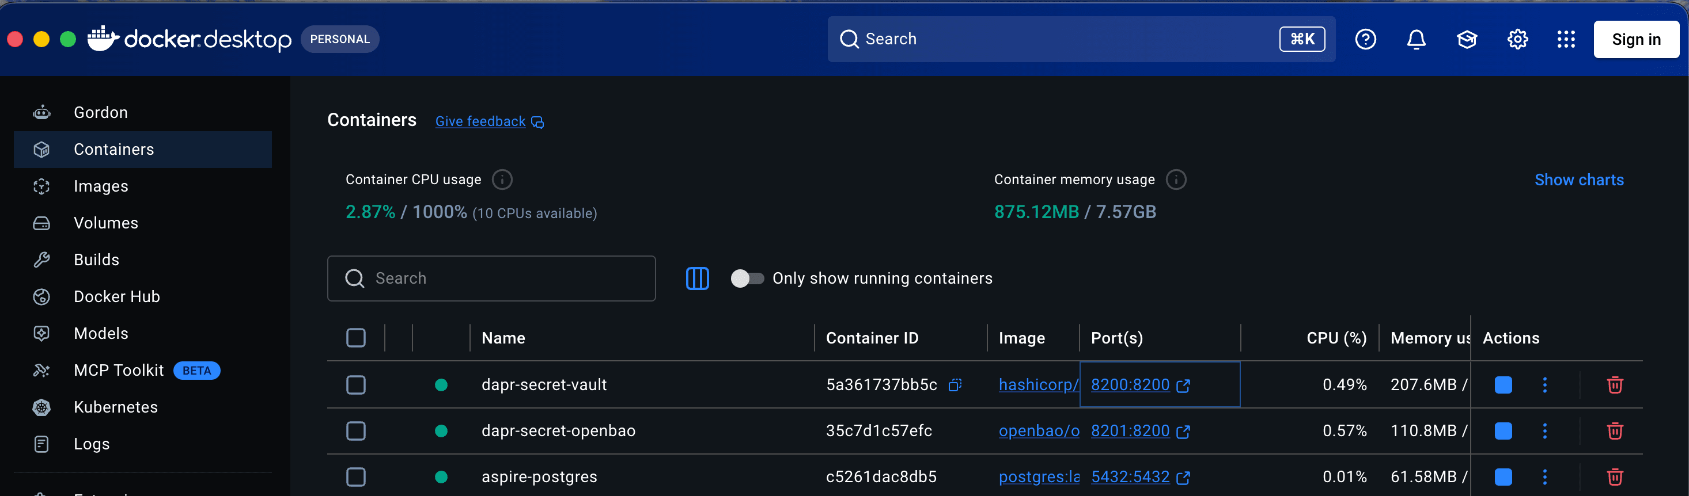This screenshot has height=496, width=1689.
Task: Delete the dapr-secret-vault container
Action: [1614, 386]
